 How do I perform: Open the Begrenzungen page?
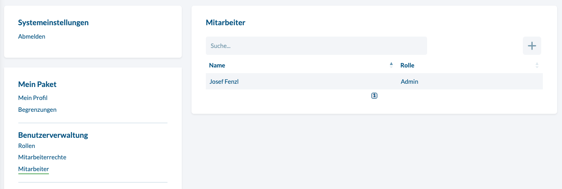pos(37,110)
